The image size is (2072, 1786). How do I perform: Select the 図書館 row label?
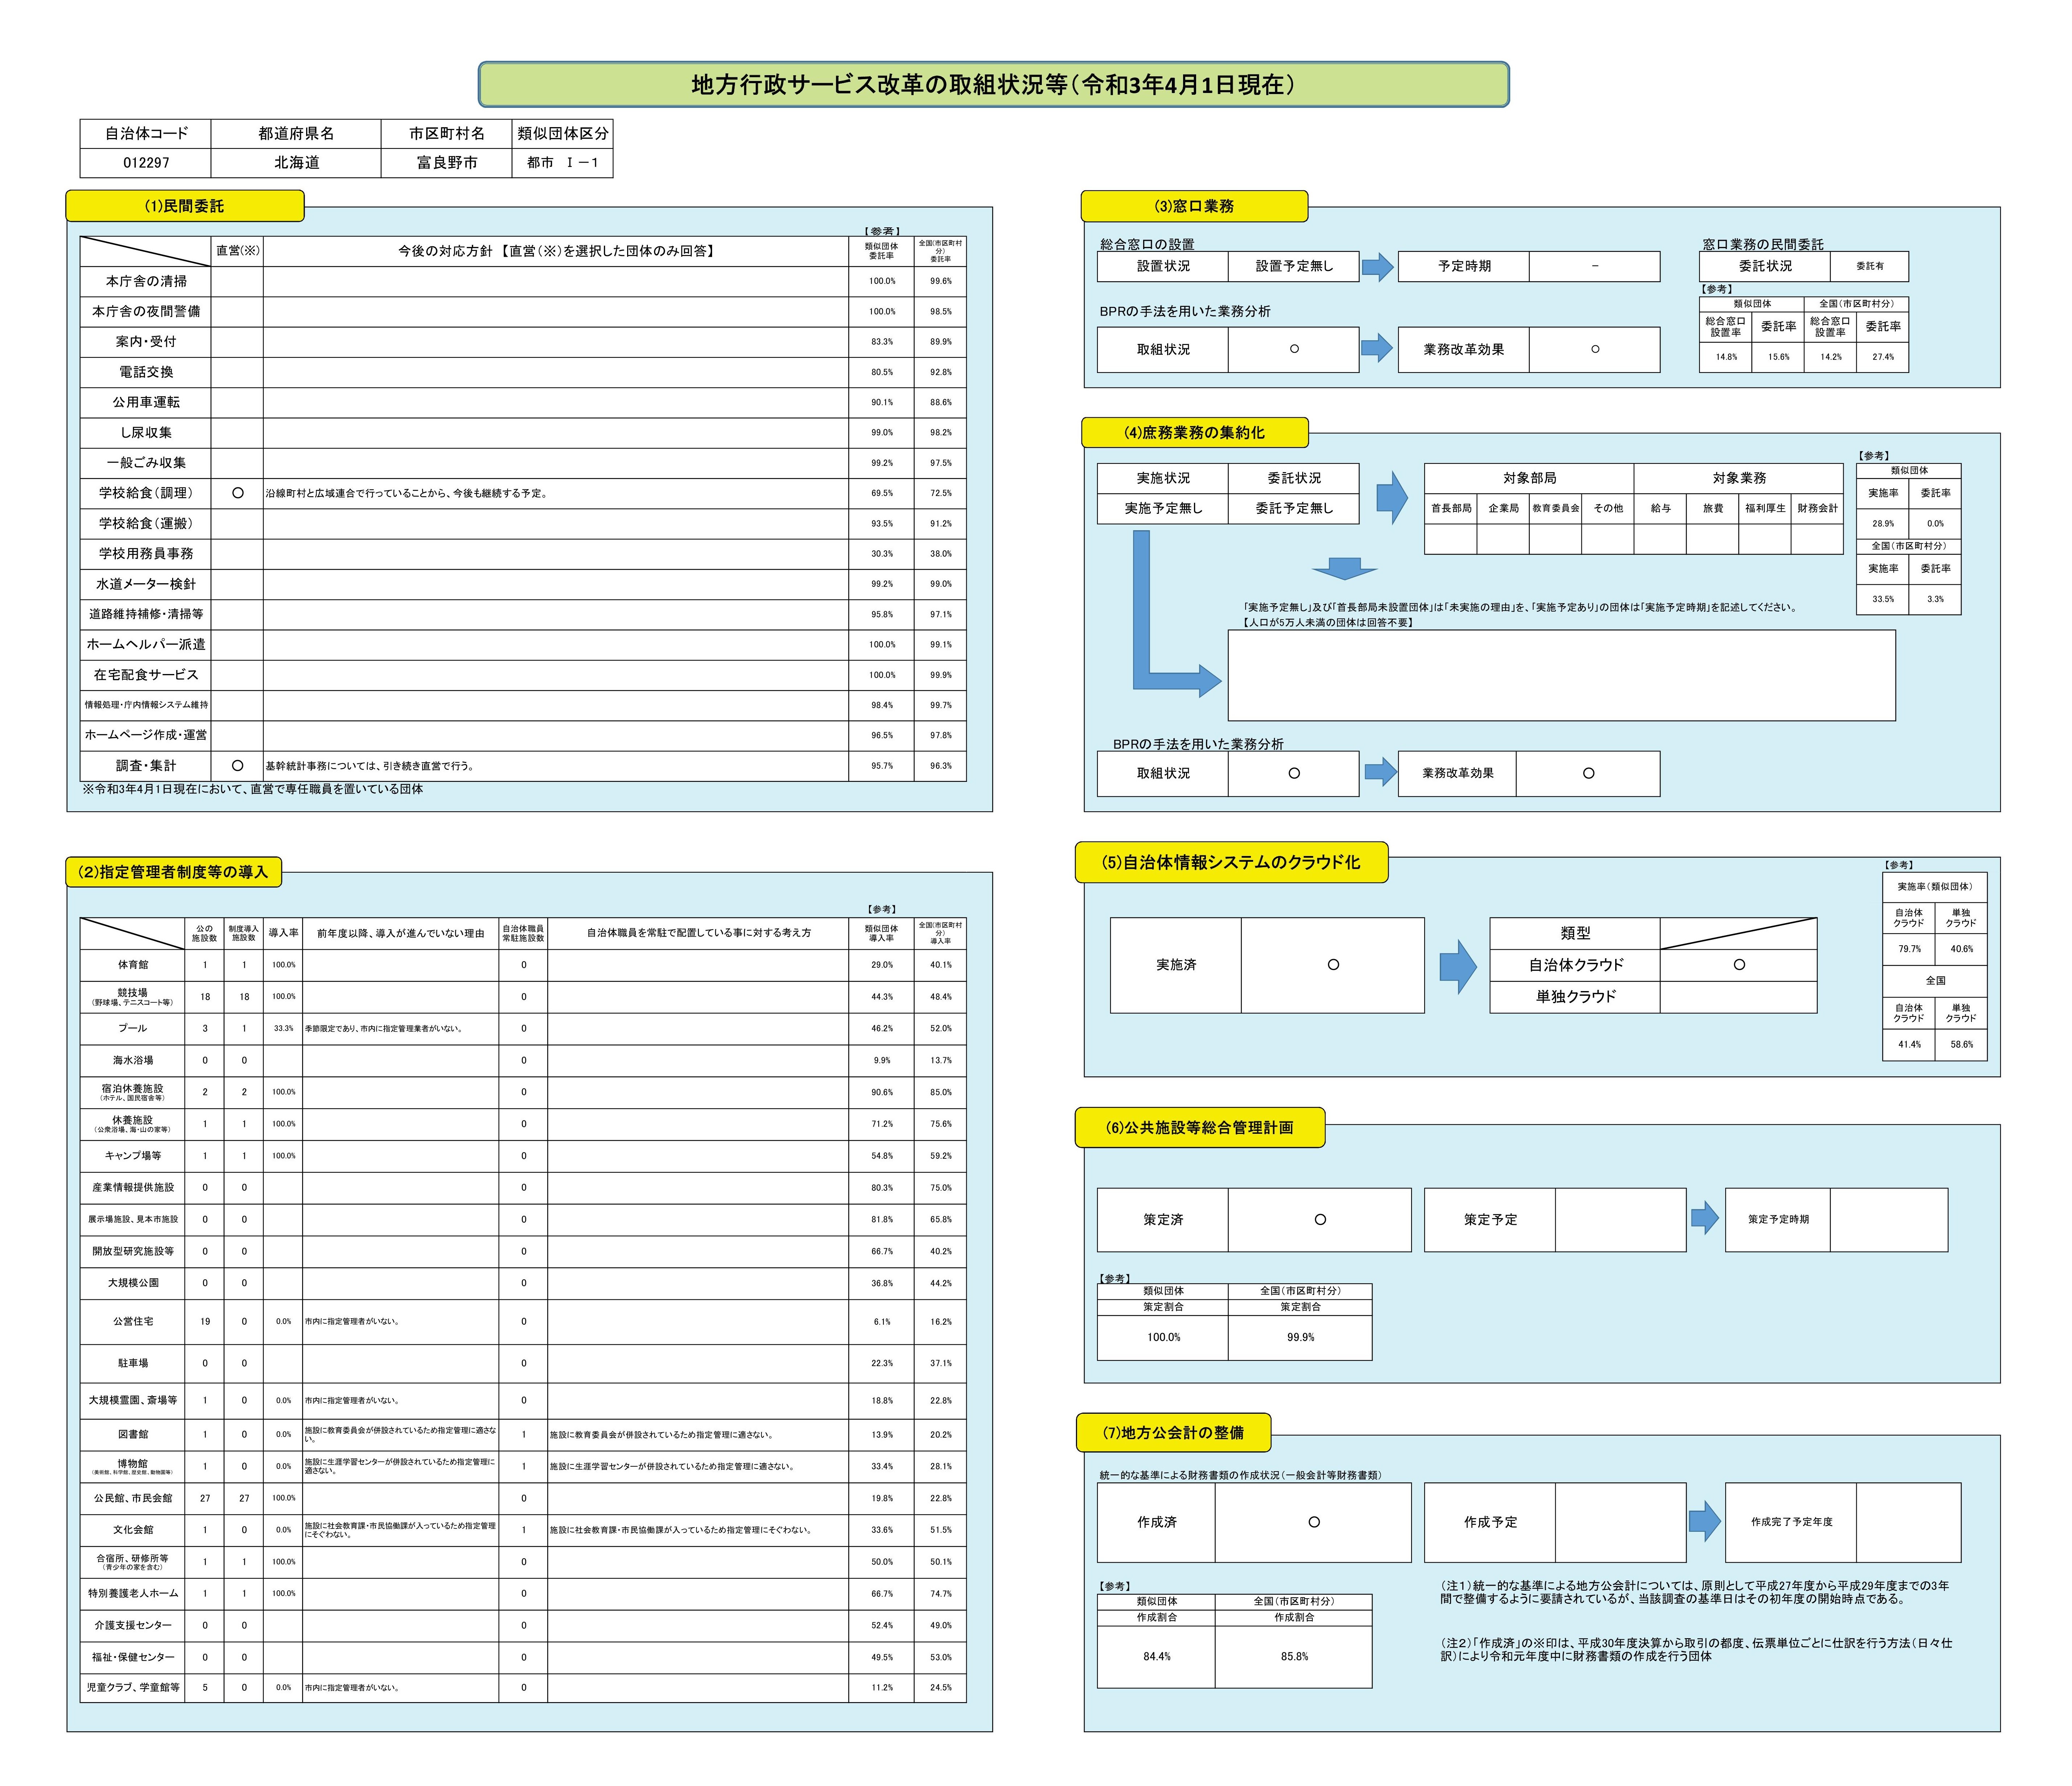click(x=133, y=1434)
